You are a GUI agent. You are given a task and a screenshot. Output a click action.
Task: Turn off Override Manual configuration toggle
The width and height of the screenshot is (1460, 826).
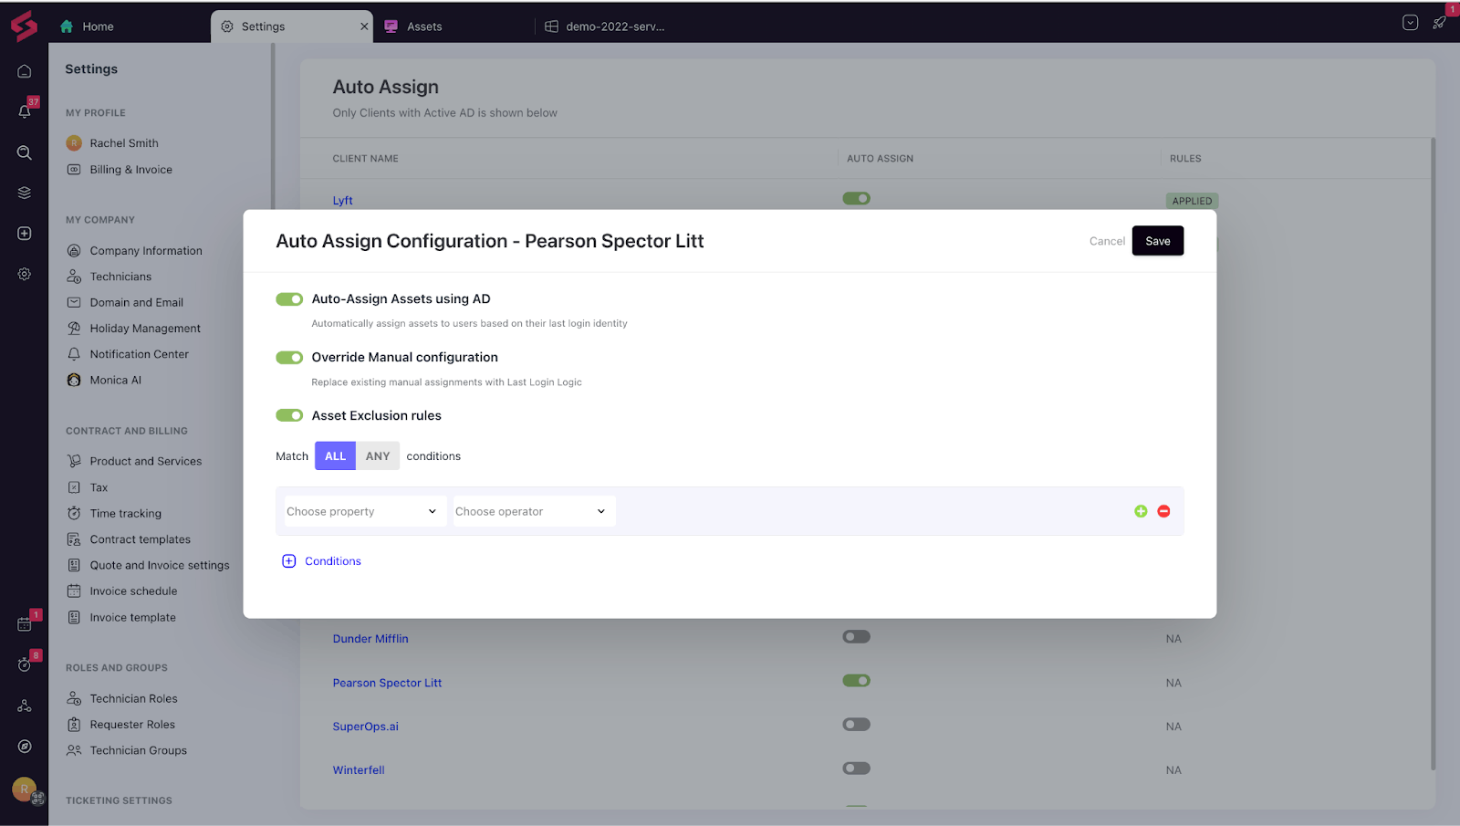pos(289,358)
